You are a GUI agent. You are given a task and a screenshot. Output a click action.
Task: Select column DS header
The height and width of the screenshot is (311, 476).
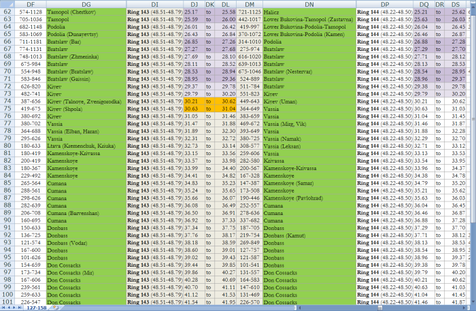tap(456, 4)
